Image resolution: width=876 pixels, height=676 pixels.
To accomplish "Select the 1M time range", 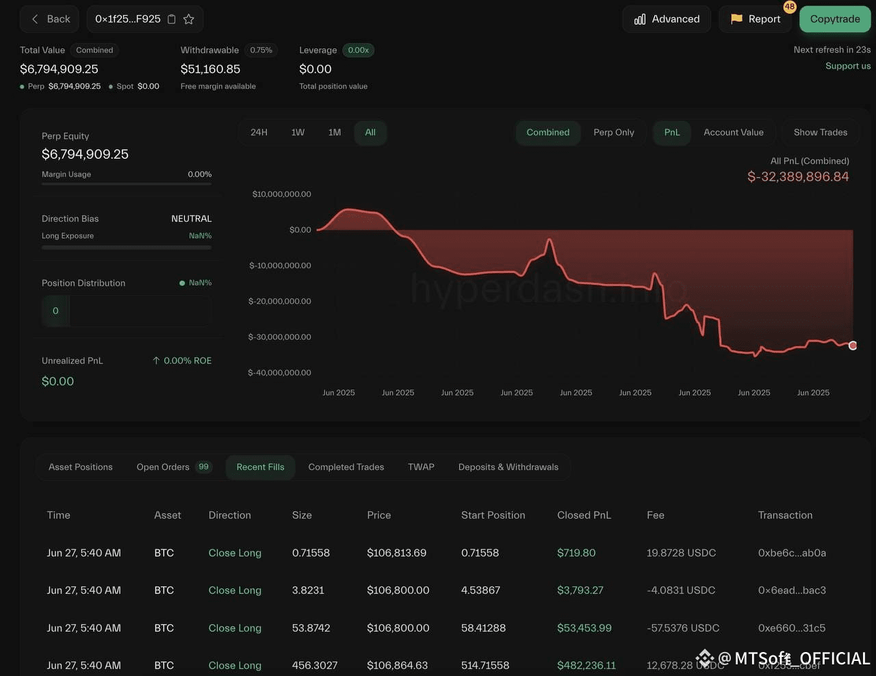I will point(335,132).
